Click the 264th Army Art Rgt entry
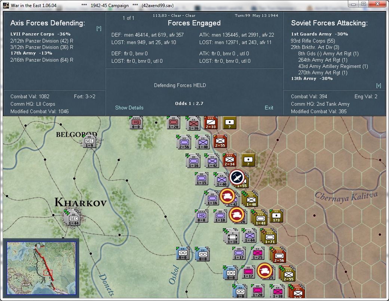 (322, 60)
